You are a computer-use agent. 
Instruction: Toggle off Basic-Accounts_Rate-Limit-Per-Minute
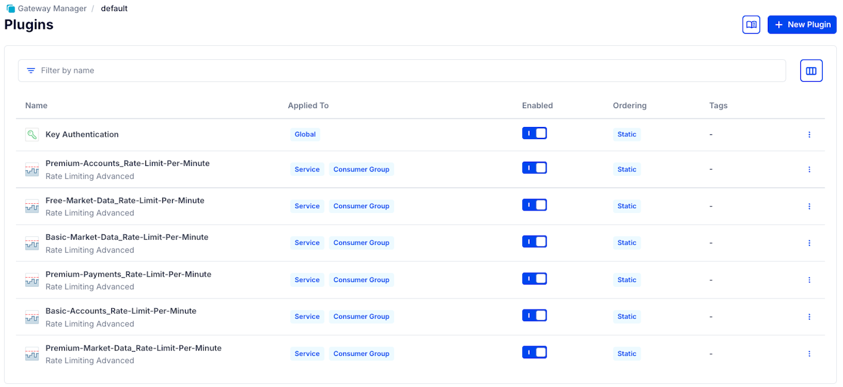[535, 315]
